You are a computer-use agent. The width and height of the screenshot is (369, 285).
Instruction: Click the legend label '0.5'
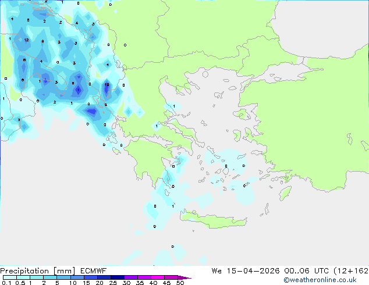tap(20, 283)
